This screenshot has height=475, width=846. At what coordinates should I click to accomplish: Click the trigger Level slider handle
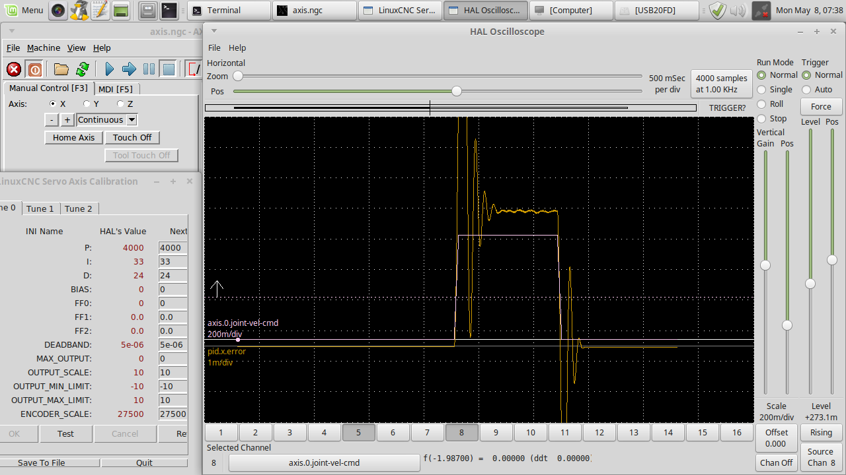pyautogui.click(x=810, y=284)
